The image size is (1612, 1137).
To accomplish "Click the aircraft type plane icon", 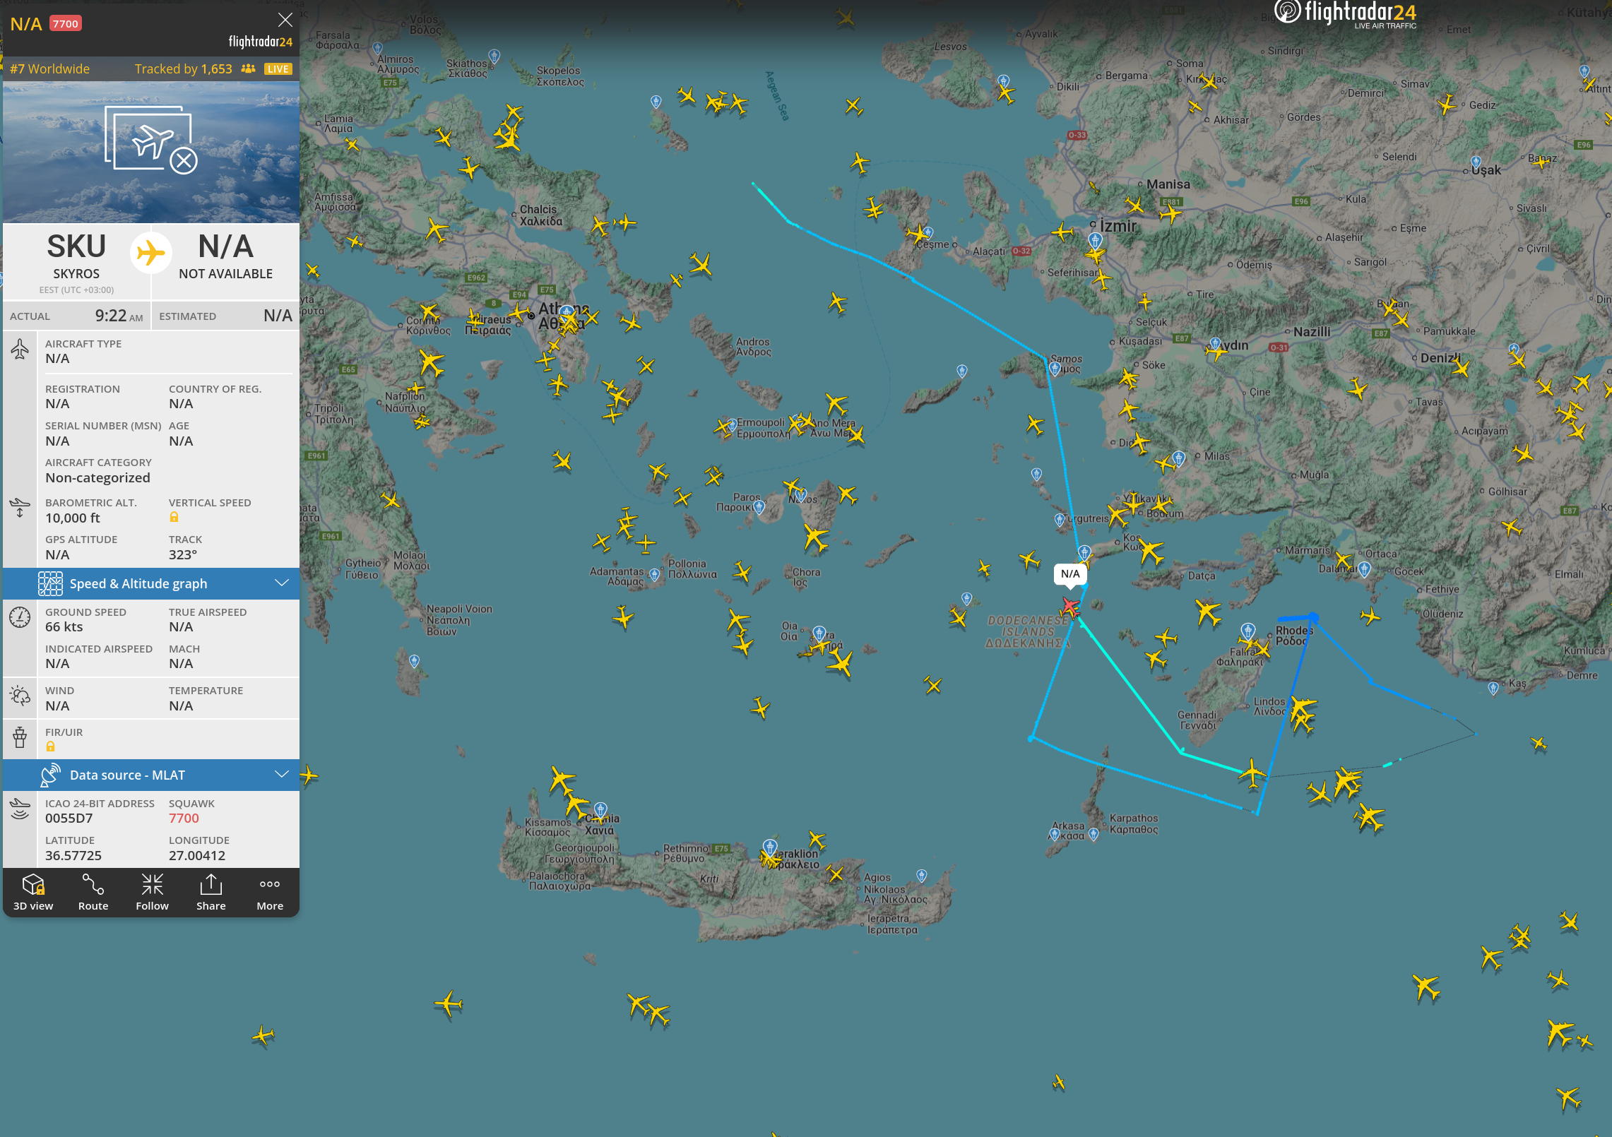I will [x=20, y=349].
